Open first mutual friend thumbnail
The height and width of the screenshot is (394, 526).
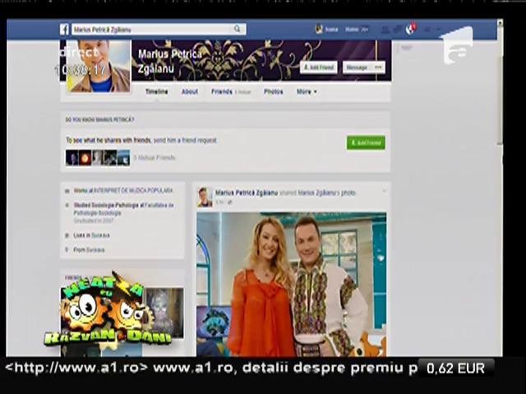pyautogui.click(x=72, y=158)
